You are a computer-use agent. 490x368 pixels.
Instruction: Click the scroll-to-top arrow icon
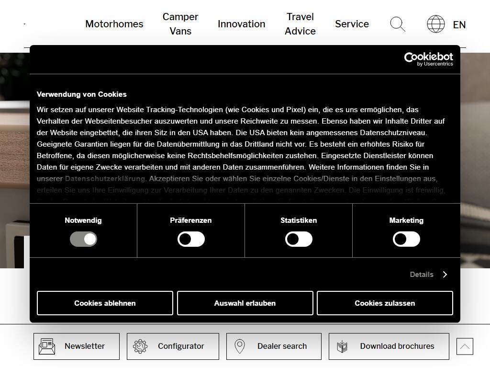465,346
